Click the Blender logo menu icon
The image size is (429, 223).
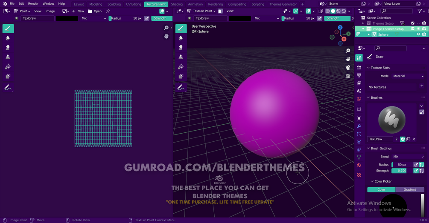(x=5, y=3)
